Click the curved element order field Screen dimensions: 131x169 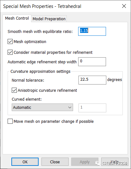click(92, 108)
